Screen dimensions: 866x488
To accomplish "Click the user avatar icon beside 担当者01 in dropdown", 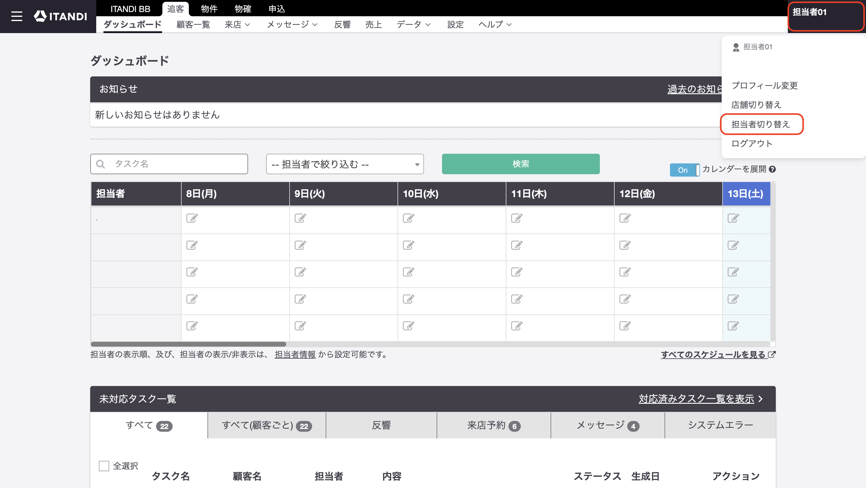I will click(736, 47).
